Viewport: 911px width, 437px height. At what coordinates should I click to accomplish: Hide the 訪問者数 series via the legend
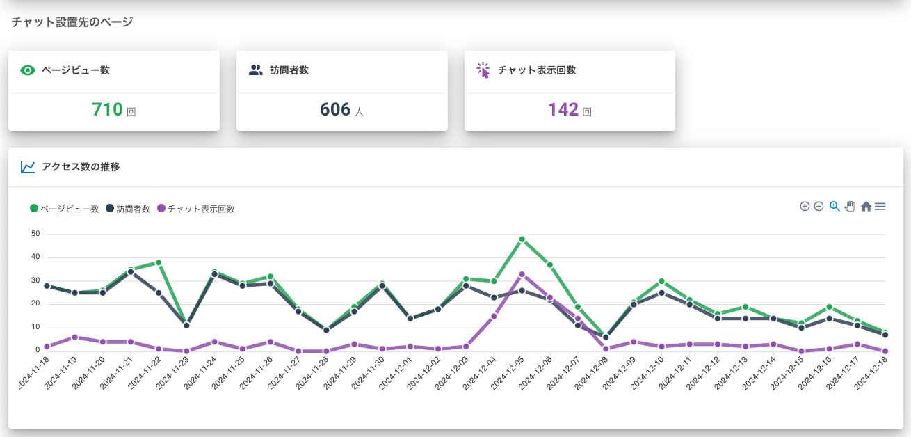click(x=133, y=209)
